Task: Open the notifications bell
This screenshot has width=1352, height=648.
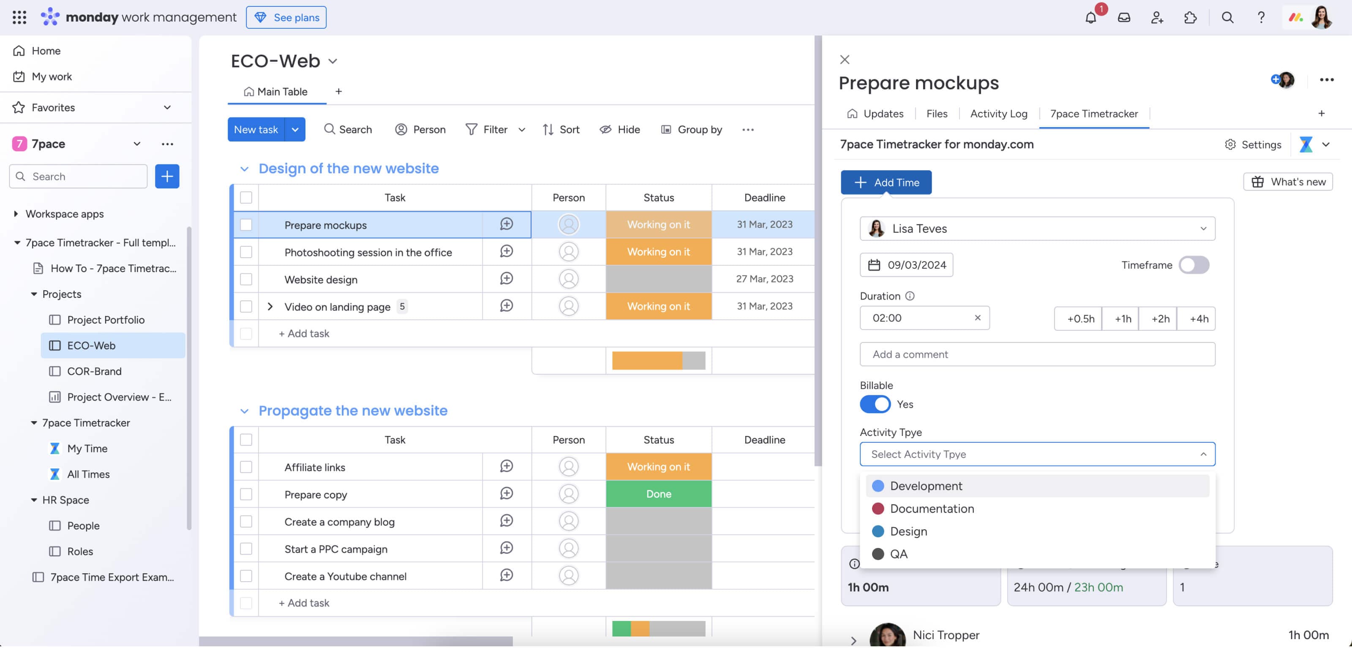Action: point(1090,17)
